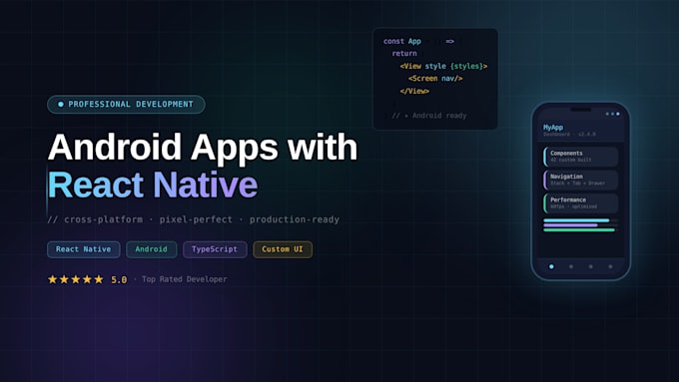Click the dot icon in the Professional Development badge
The width and height of the screenshot is (679, 382).
[61, 105]
